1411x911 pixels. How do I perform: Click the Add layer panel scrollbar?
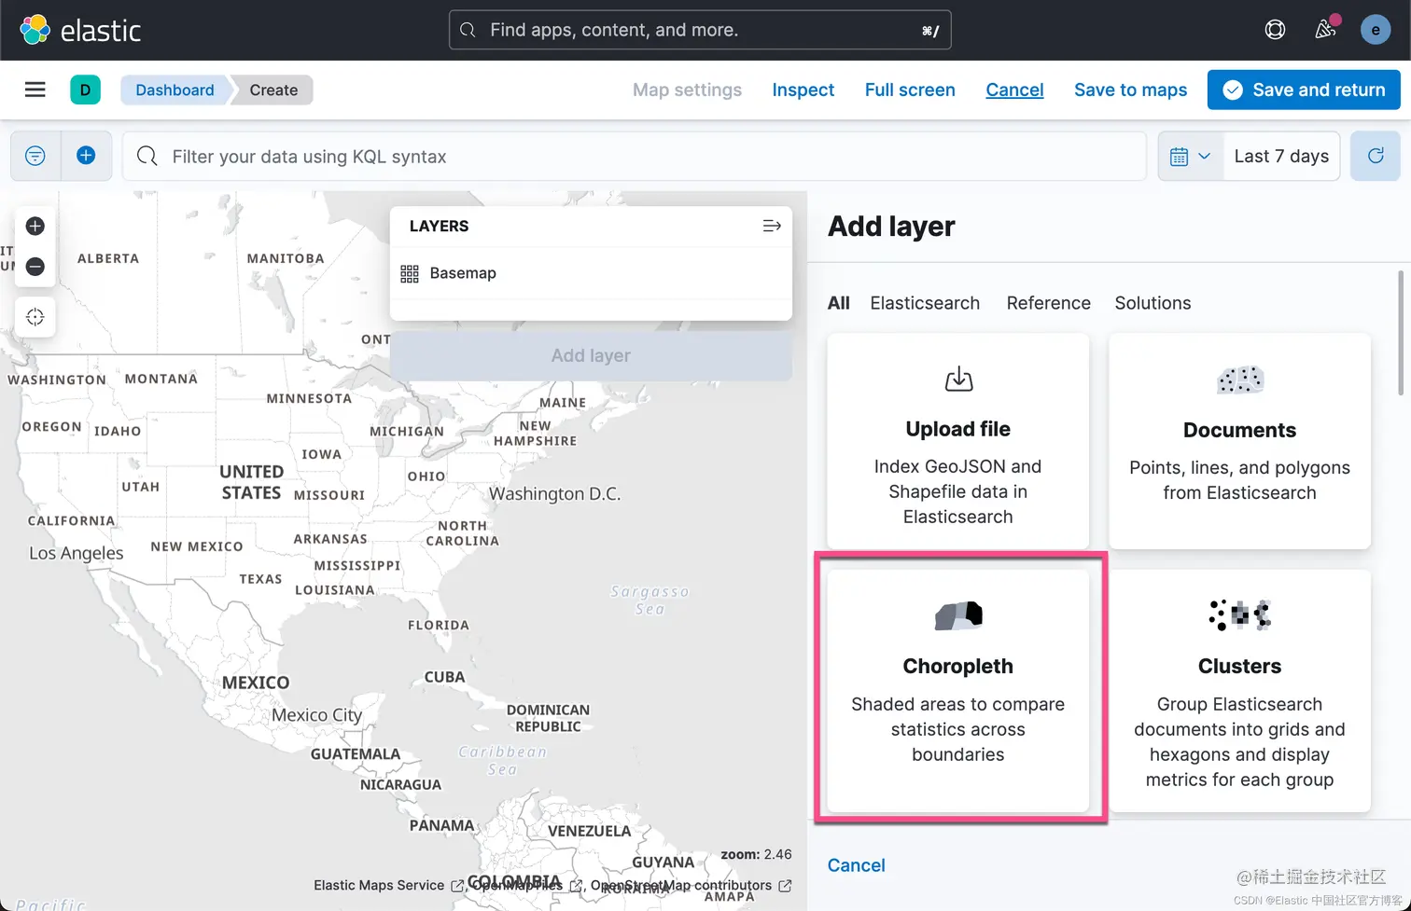(1401, 333)
